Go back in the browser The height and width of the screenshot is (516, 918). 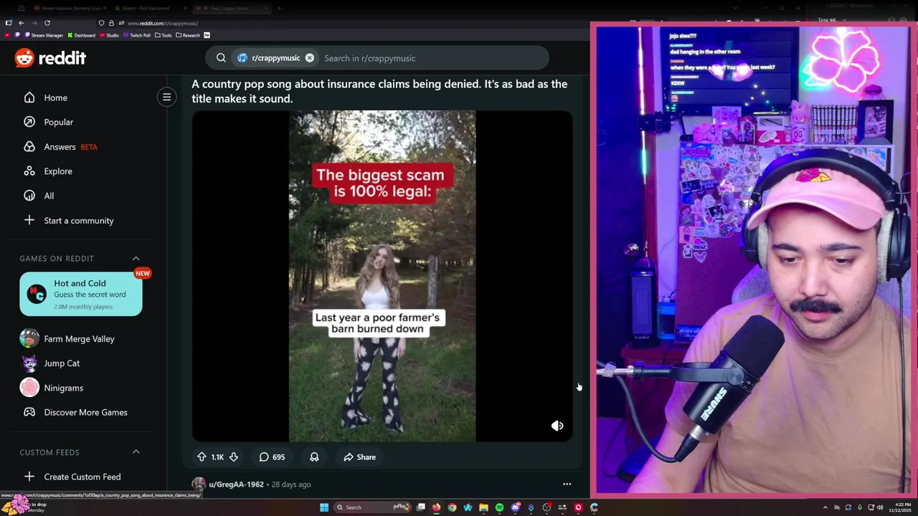point(22,23)
